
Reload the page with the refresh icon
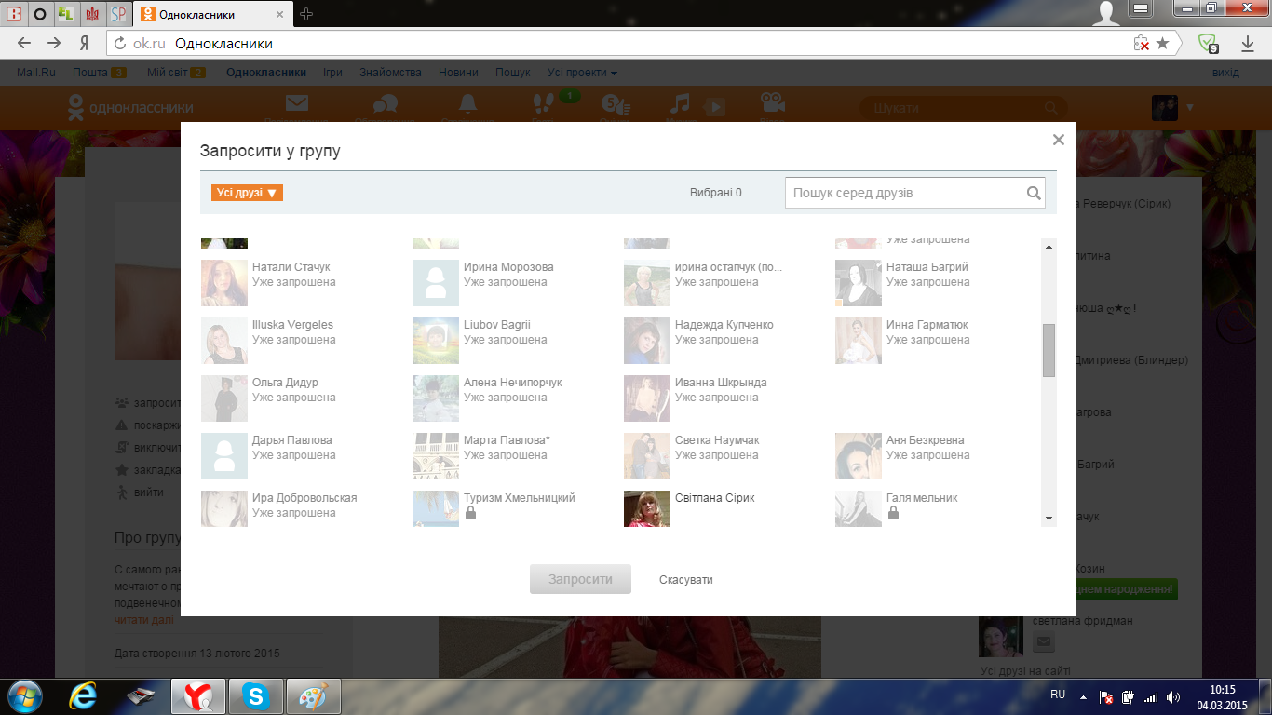pos(118,44)
